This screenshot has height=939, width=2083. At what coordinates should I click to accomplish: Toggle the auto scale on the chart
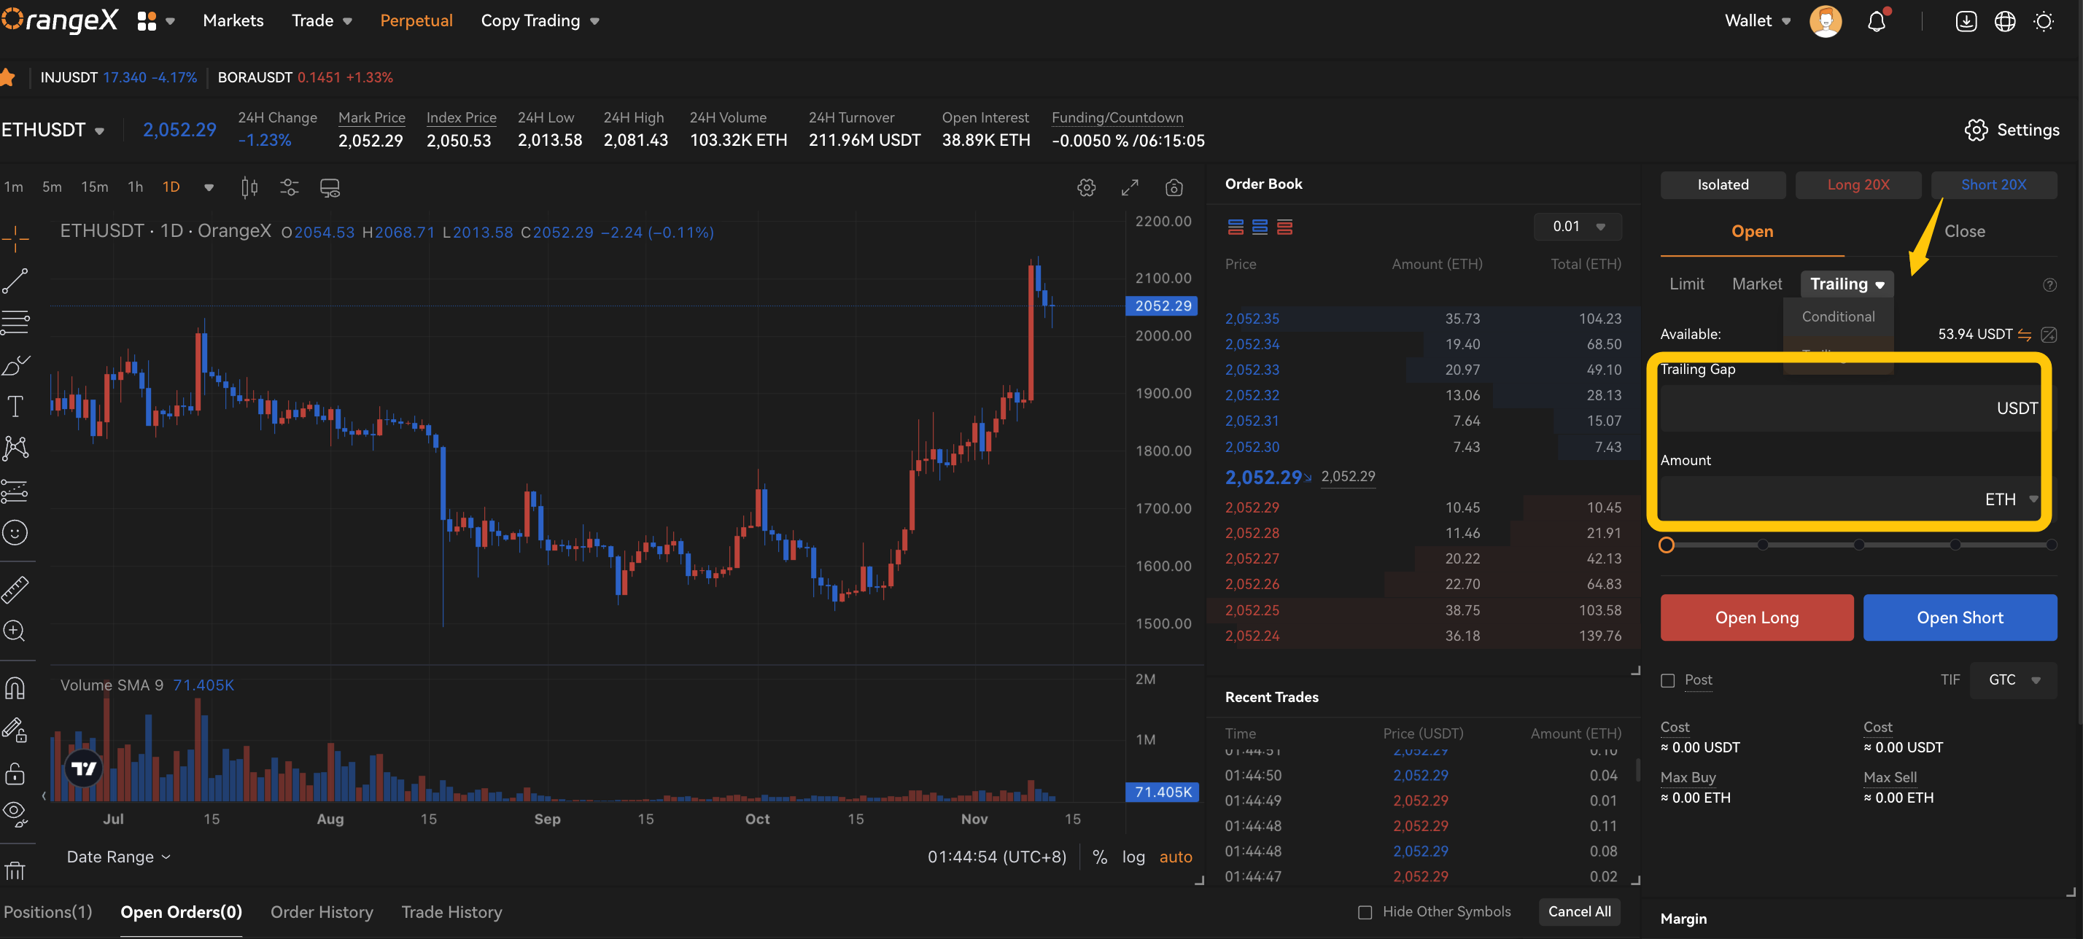click(x=1176, y=857)
